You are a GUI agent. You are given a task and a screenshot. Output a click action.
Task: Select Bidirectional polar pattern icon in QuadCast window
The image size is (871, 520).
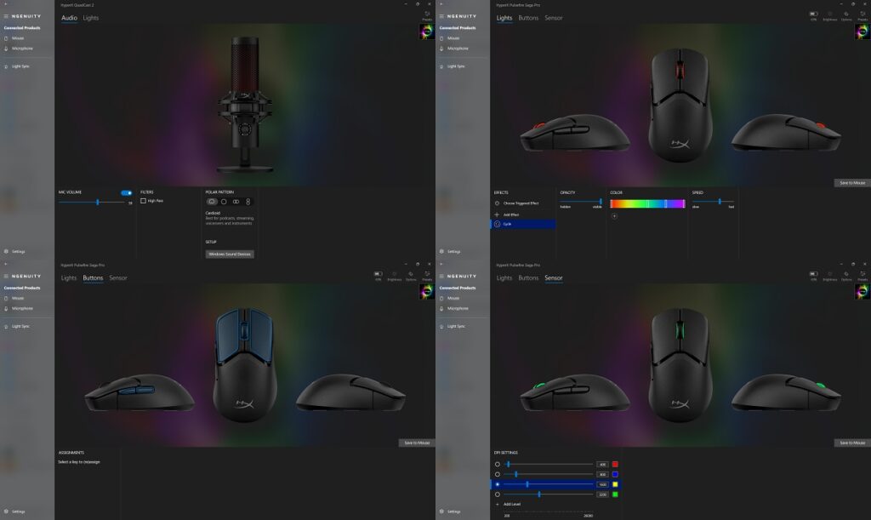click(236, 202)
